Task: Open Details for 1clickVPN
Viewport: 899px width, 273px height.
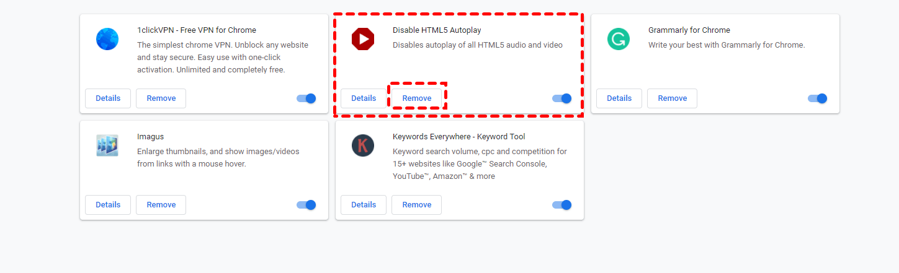Action: [108, 98]
